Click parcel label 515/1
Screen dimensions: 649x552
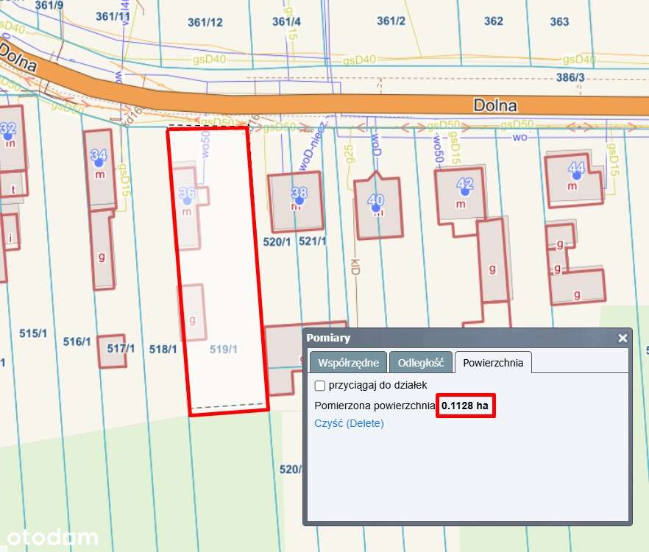click(33, 333)
